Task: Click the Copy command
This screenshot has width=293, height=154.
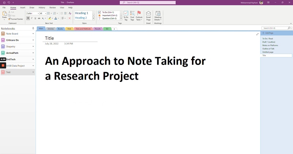Action: coord(12,15)
